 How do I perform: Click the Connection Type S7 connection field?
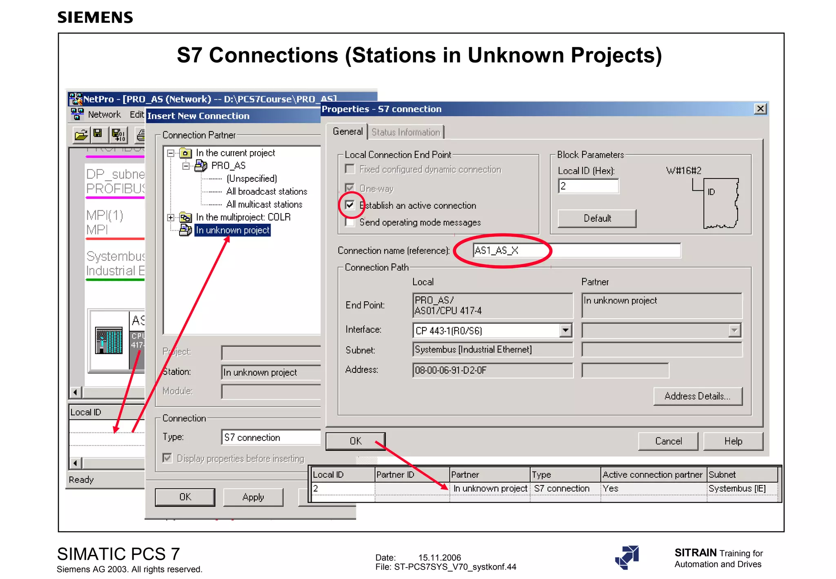[271, 437]
